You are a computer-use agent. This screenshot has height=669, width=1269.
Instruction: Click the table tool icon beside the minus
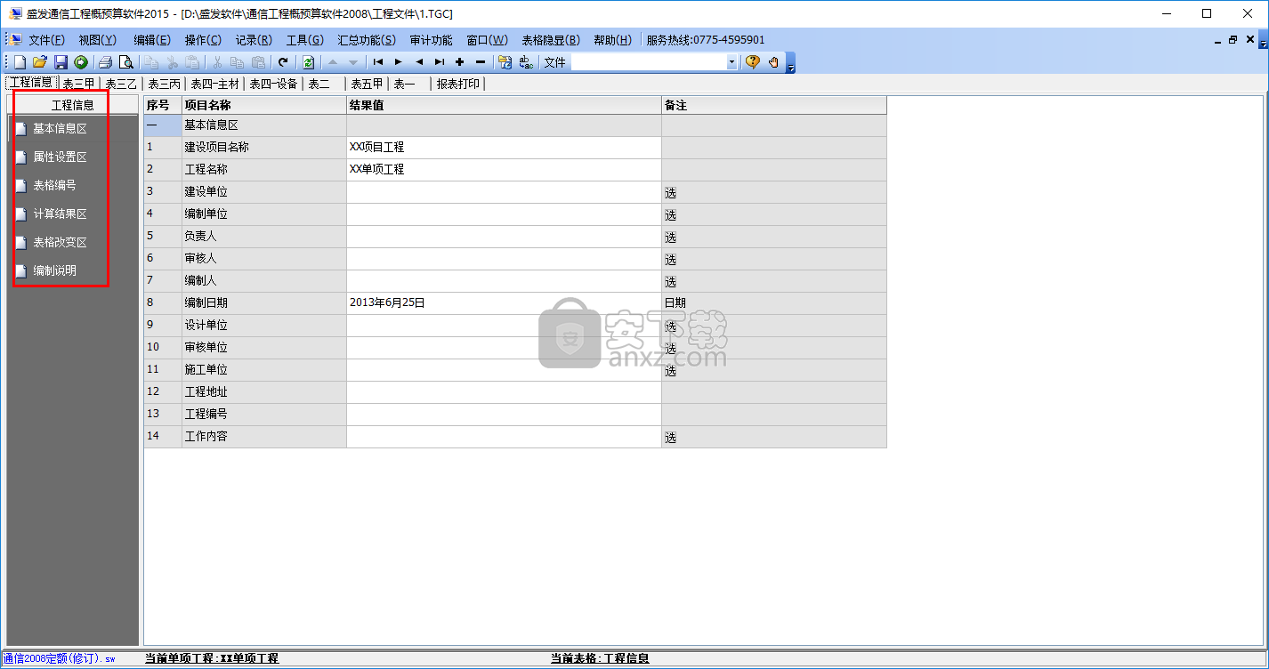click(x=505, y=62)
